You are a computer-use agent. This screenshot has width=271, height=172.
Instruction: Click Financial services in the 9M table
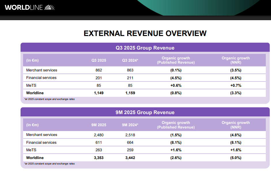point(41,142)
